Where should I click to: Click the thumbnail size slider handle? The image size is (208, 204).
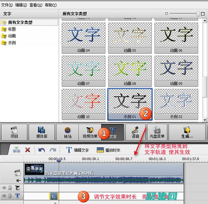click(x=198, y=14)
